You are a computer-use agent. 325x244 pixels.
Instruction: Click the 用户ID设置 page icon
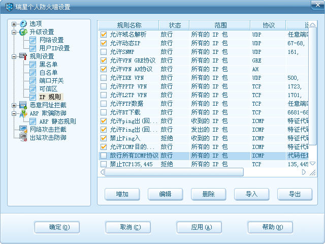point(32,48)
